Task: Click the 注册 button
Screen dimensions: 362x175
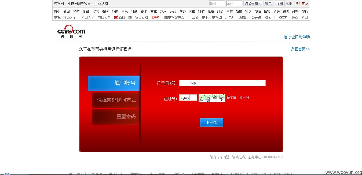Action: [280, 3]
